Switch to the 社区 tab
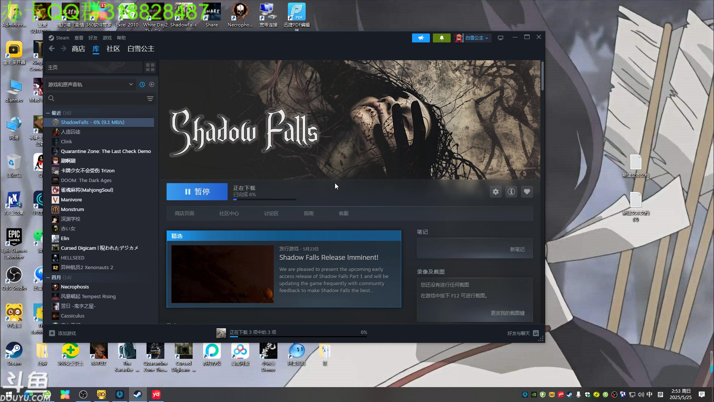 point(113,49)
